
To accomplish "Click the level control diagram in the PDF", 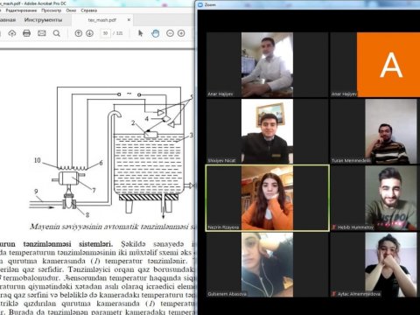I will tap(111, 151).
